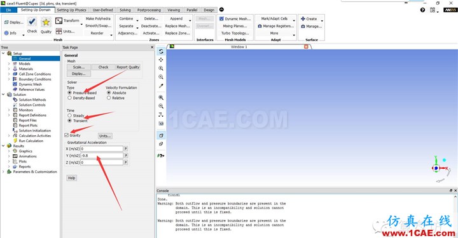This screenshot has width=458, height=238.
Task: Click the Z gravitational acceleration field
Action: pyautogui.click(x=102, y=162)
